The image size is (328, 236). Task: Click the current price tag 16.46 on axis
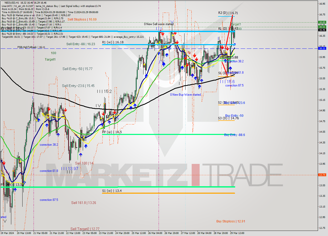coord(322,30)
